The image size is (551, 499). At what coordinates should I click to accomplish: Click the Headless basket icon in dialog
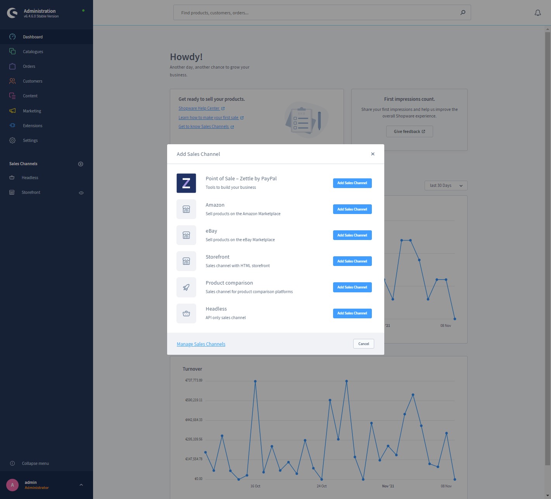coord(186,313)
